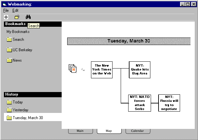Viewport: 198px width, 140px height.
Task: Switch to the Main tab
Action: 81,131
